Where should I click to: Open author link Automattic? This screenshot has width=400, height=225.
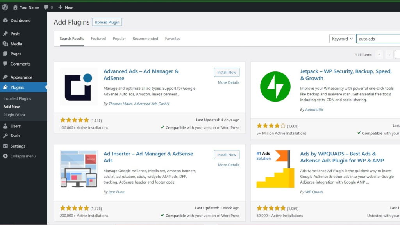click(314, 109)
